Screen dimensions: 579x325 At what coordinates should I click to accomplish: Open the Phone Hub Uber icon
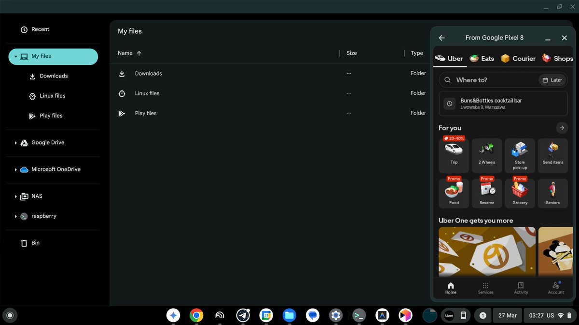point(449,315)
